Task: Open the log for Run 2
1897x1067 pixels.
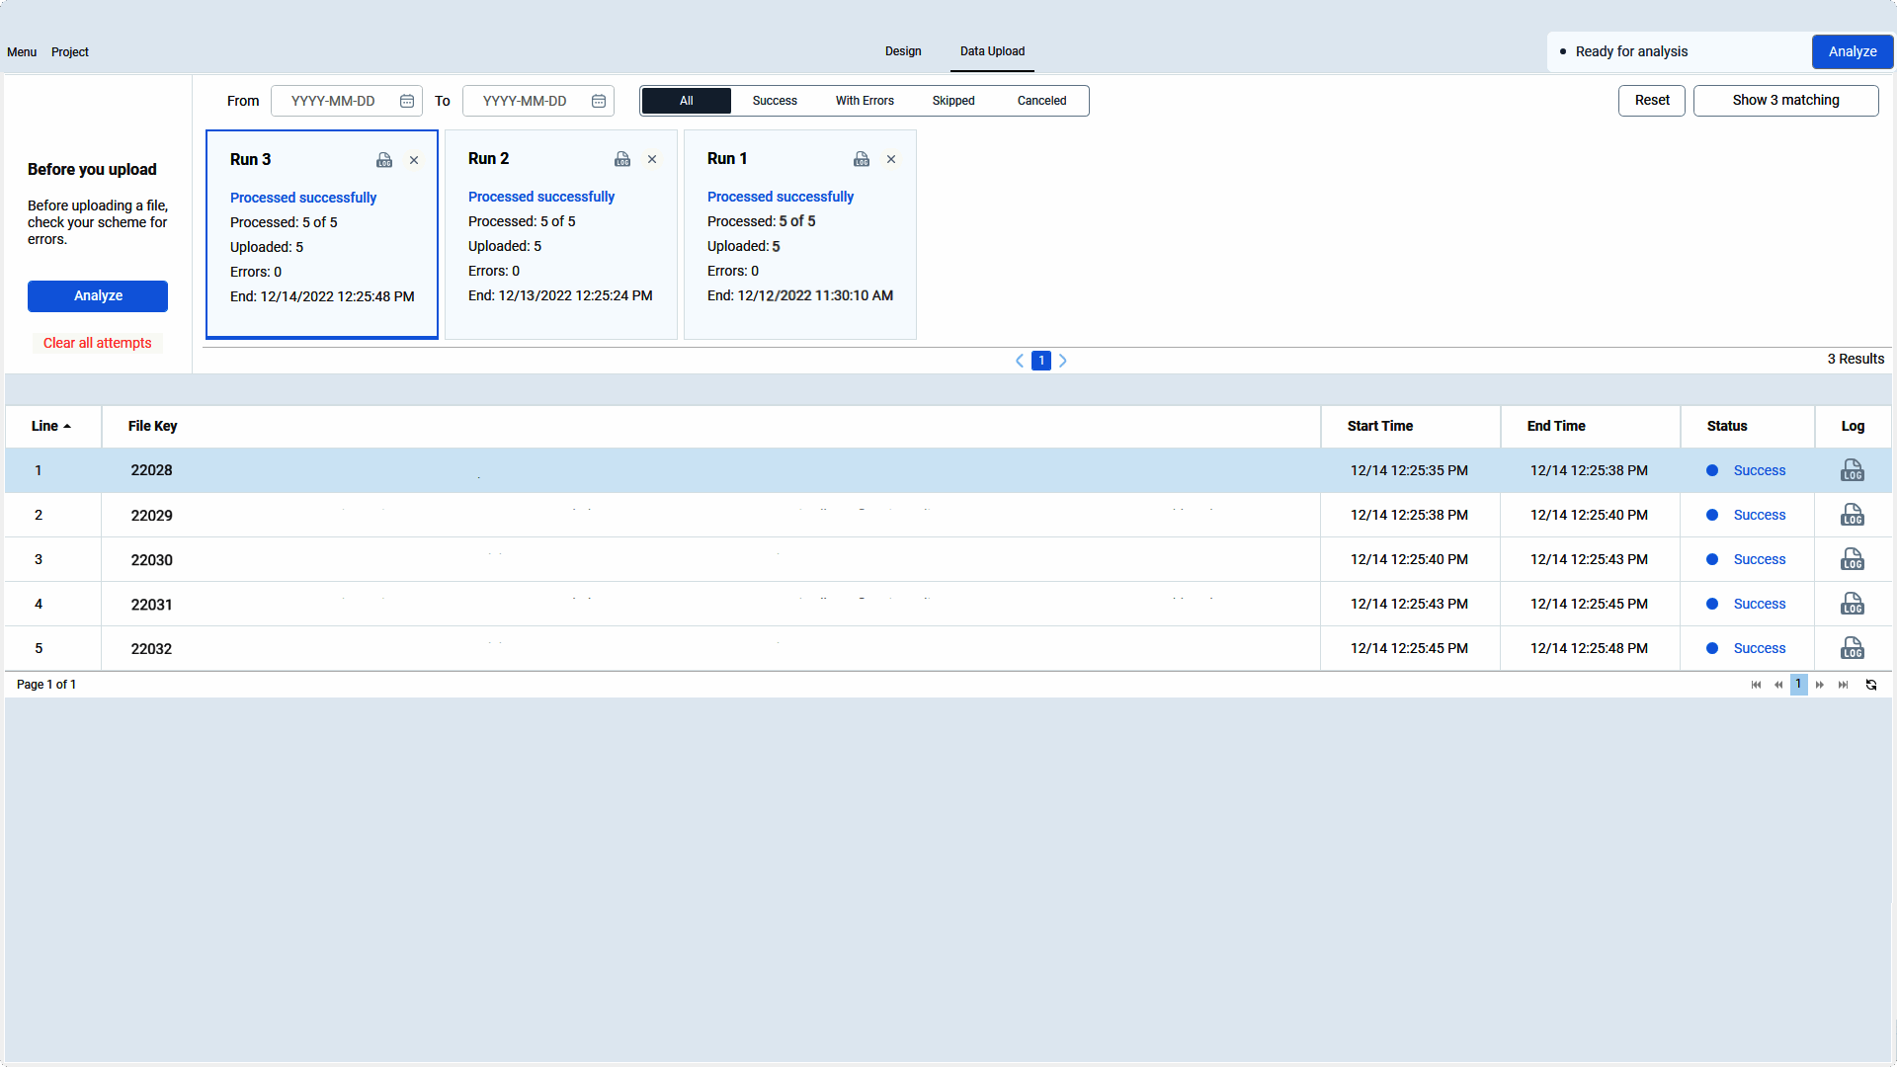Action: point(622,159)
